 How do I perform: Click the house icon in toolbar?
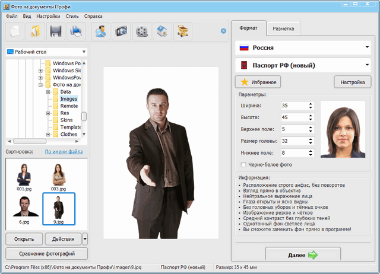[162, 31]
